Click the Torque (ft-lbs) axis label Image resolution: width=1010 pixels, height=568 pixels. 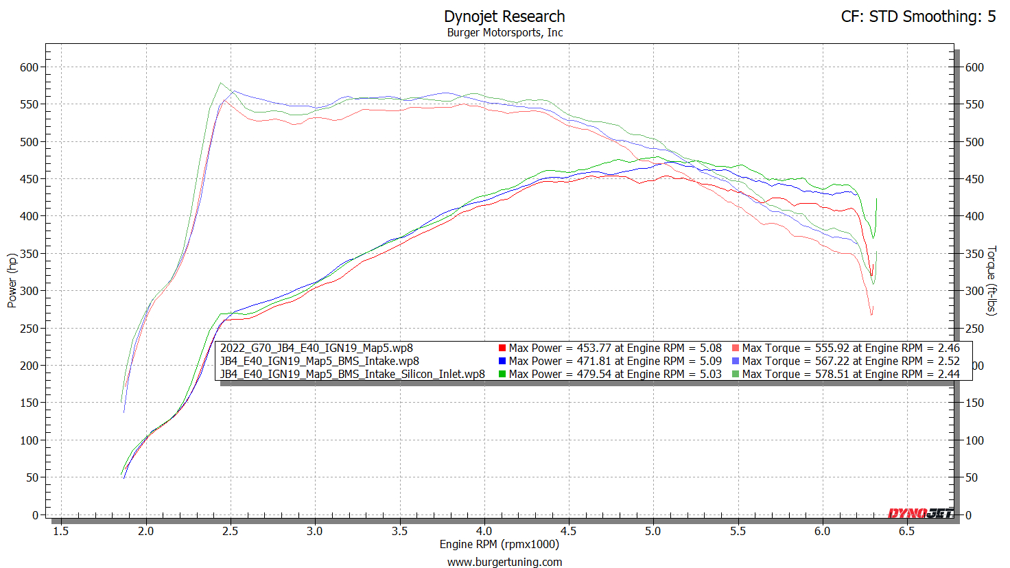(x=991, y=281)
